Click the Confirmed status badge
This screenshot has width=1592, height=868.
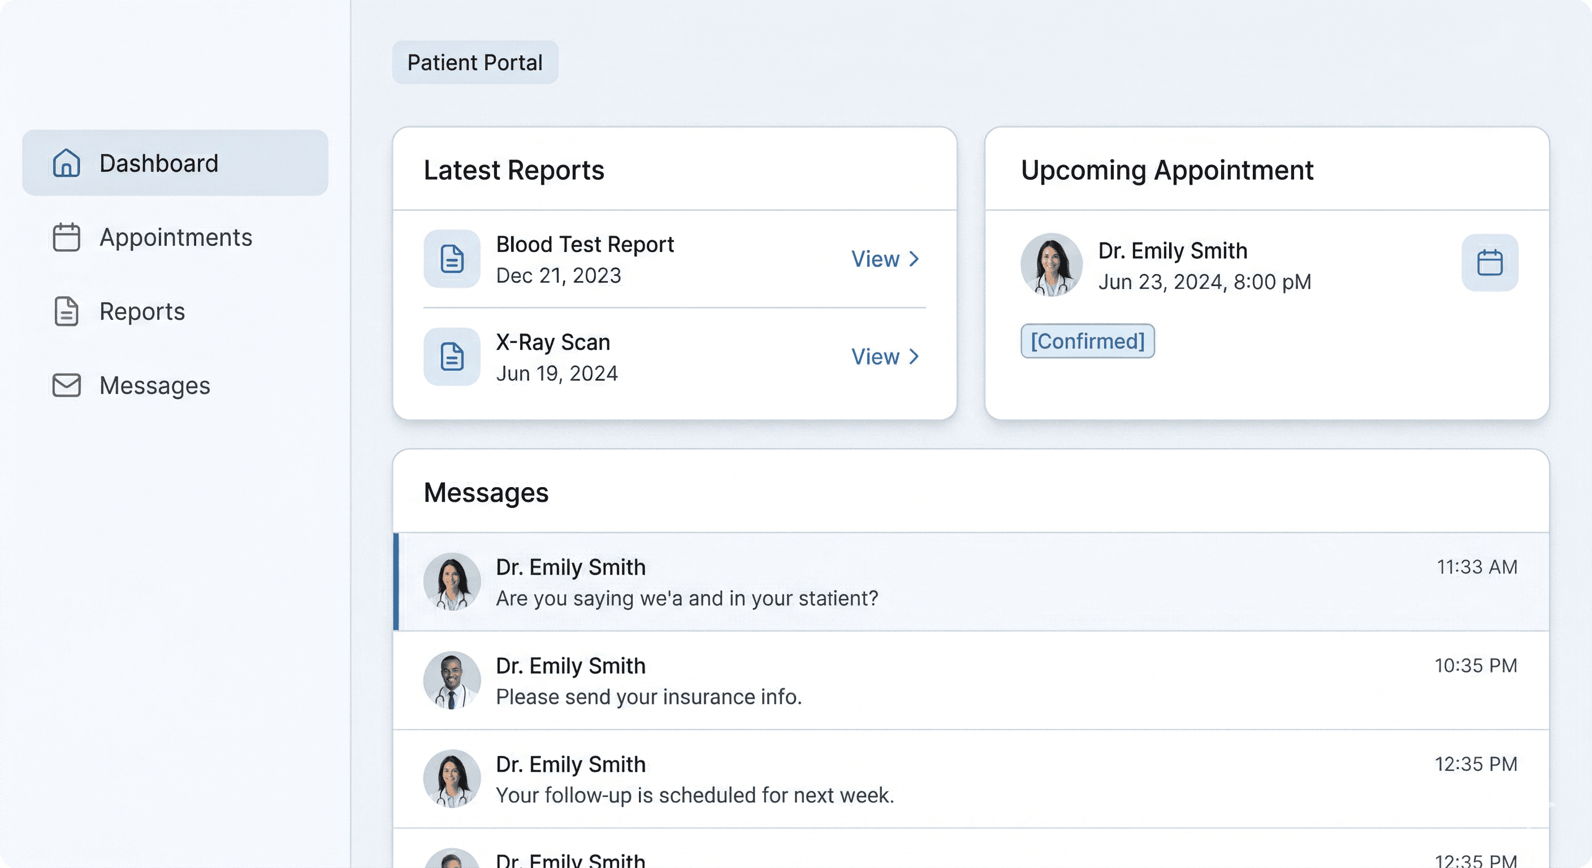1087,341
